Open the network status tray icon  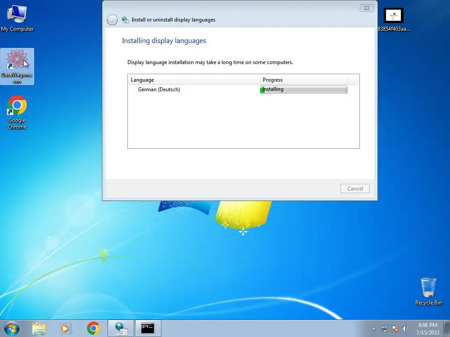tap(384, 329)
